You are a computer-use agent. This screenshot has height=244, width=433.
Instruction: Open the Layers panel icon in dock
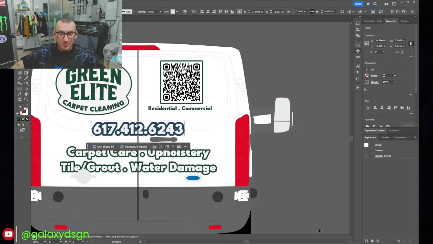[358, 51]
